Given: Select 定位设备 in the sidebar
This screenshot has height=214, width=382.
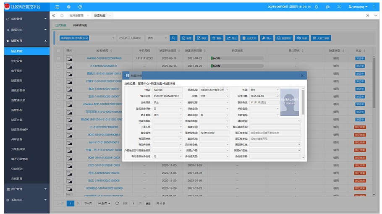Looking at the screenshot, I should (x=27, y=61).
